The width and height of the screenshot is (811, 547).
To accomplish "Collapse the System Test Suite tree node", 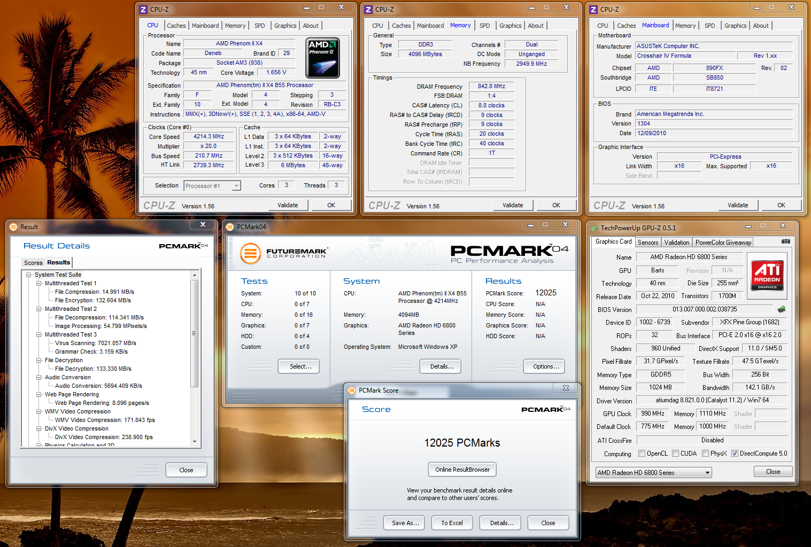I will point(29,275).
